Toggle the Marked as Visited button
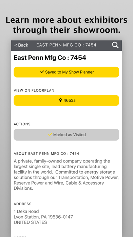133x237 pixels. tap(66, 135)
